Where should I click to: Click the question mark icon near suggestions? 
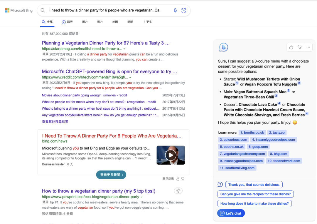click(x=220, y=185)
